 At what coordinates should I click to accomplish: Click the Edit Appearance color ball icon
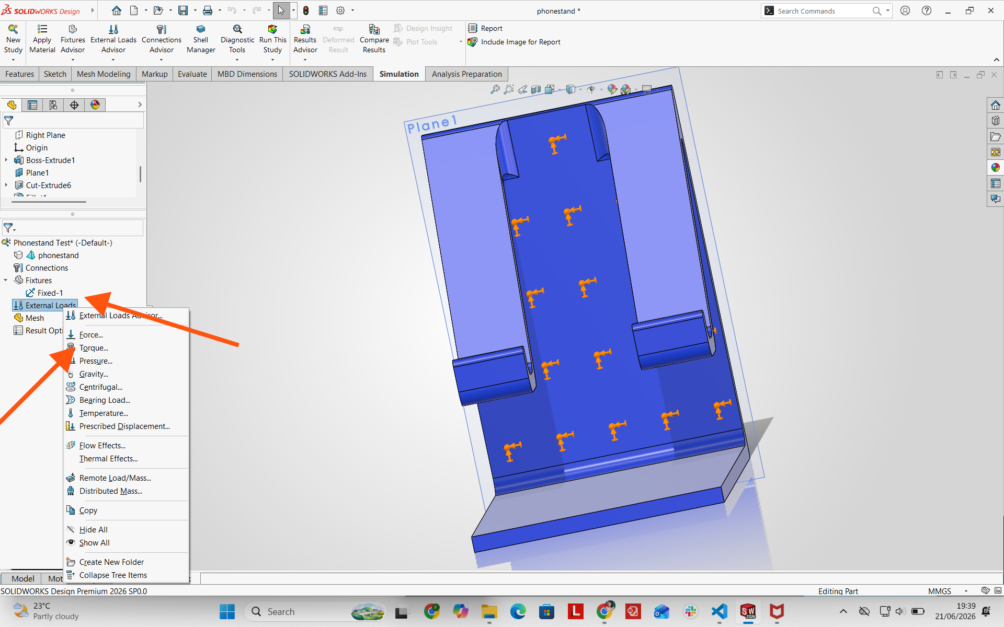[x=612, y=89]
